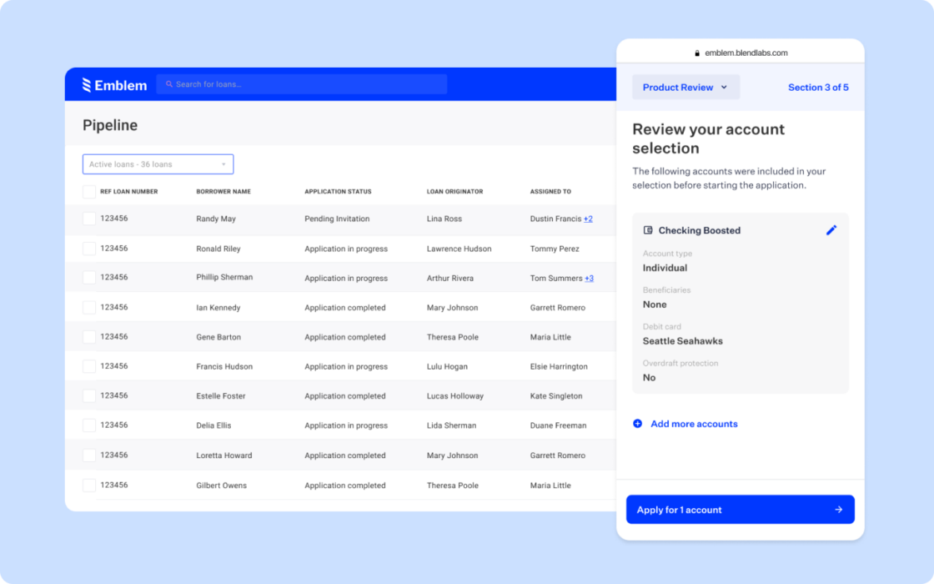Open the chevron on the Active loans - 36 loans selector
Viewport: 934px width, 584px height.
(223, 164)
